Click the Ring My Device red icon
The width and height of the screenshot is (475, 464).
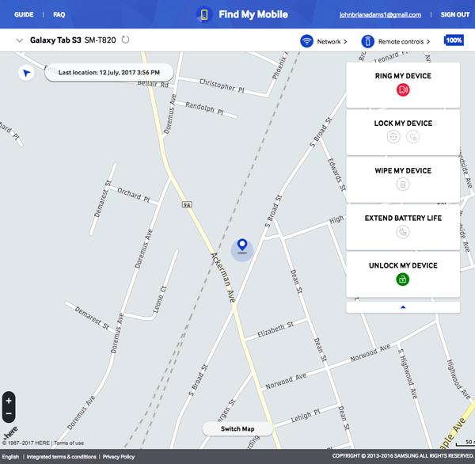[403, 89]
